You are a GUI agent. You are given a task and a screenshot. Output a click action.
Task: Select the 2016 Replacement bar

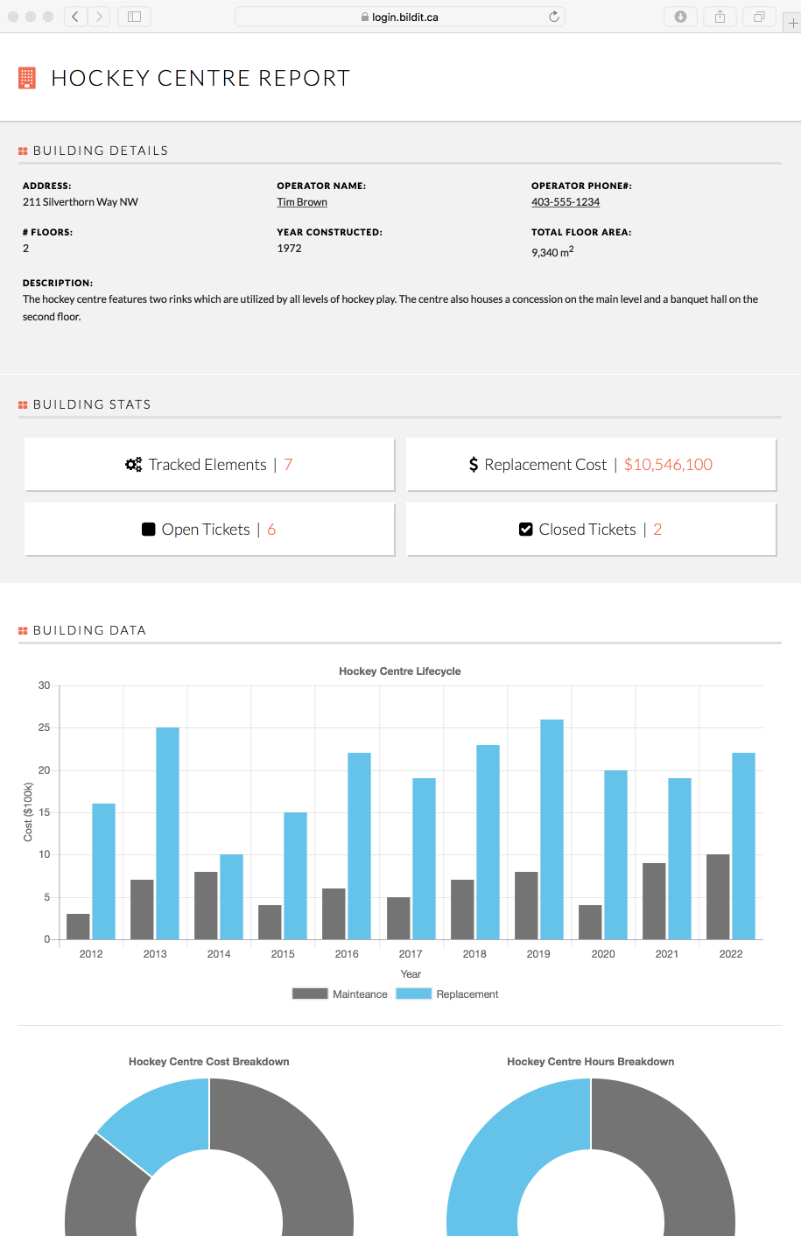pyautogui.click(x=360, y=846)
